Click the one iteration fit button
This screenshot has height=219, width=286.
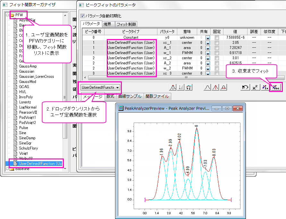click(265, 87)
